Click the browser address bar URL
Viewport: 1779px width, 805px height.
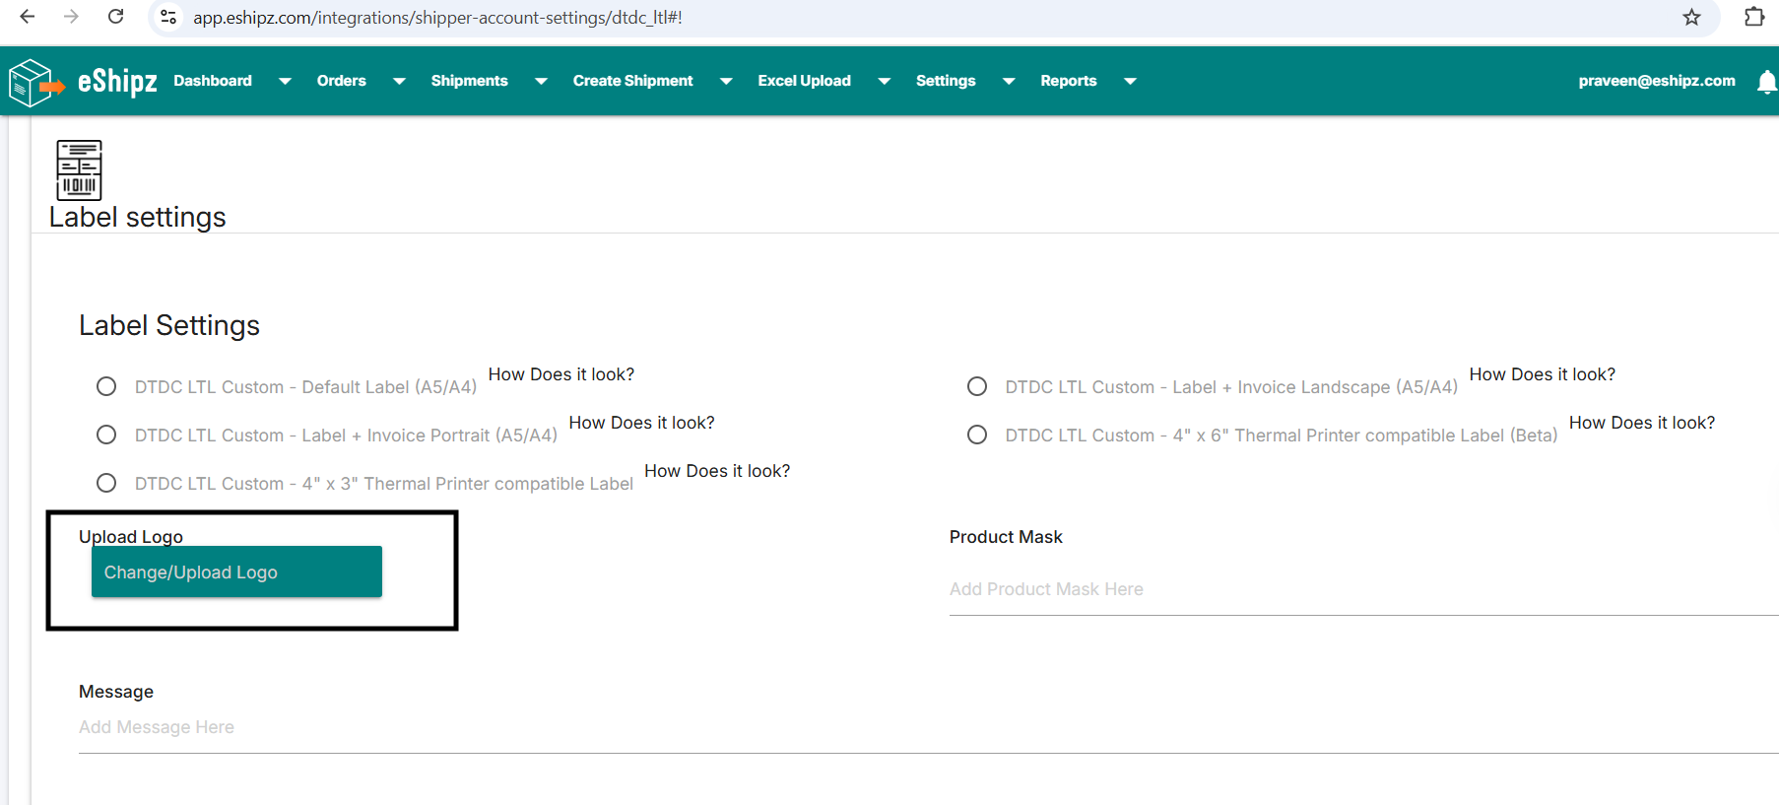[437, 17]
